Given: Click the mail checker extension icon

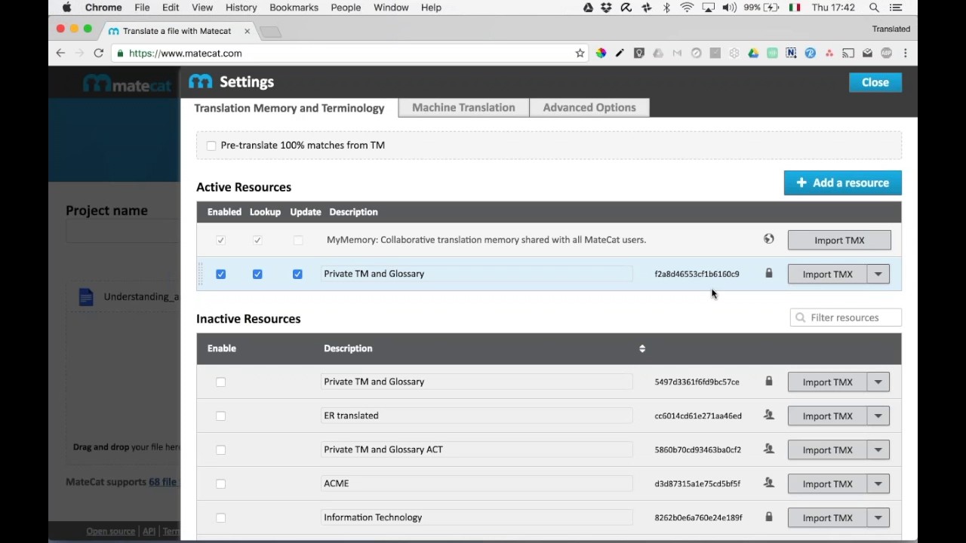Looking at the screenshot, I should pyautogui.click(x=867, y=54).
